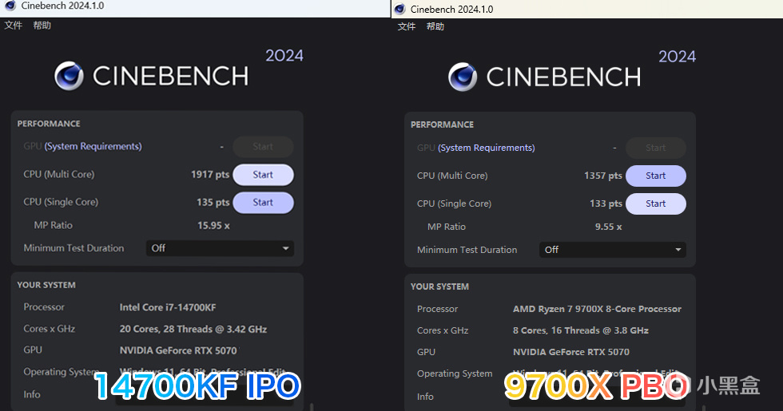Start CPU Multi Core test in left window
783x411 pixels.
click(263, 175)
